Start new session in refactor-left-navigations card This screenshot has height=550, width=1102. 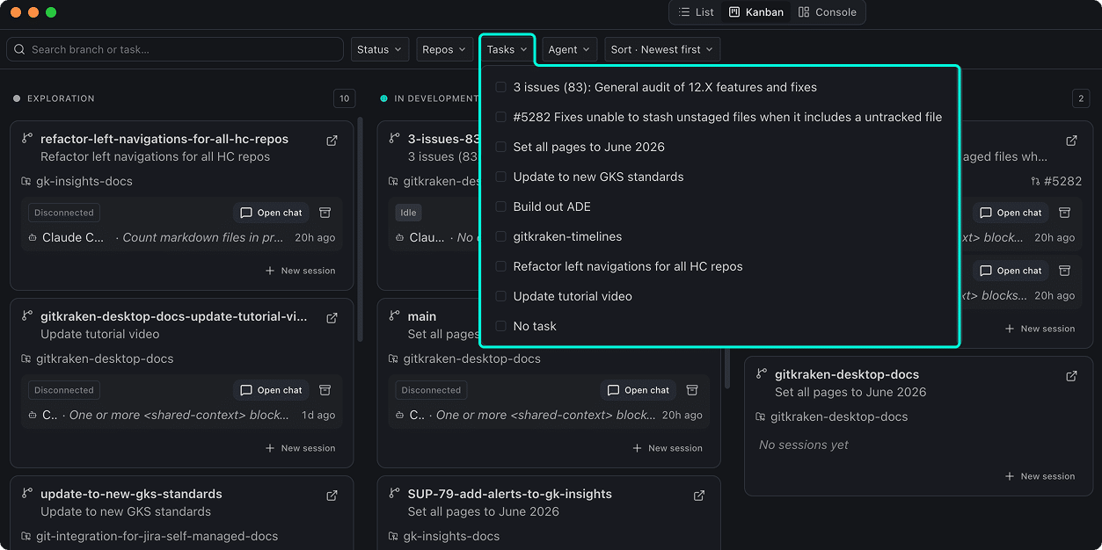pyautogui.click(x=300, y=271)
